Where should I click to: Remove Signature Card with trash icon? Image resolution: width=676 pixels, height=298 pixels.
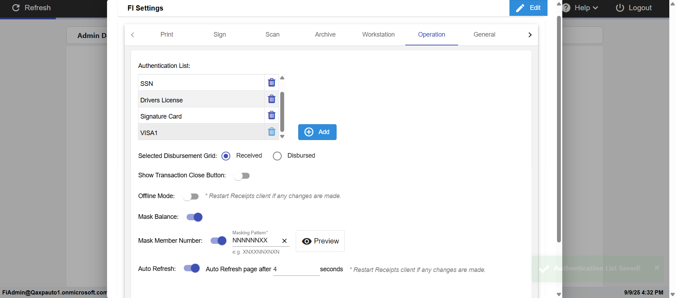click(x=271, y=115)
